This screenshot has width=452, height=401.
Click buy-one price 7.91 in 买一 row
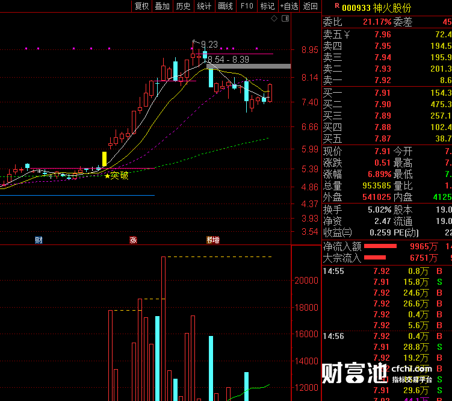point(383,93)
